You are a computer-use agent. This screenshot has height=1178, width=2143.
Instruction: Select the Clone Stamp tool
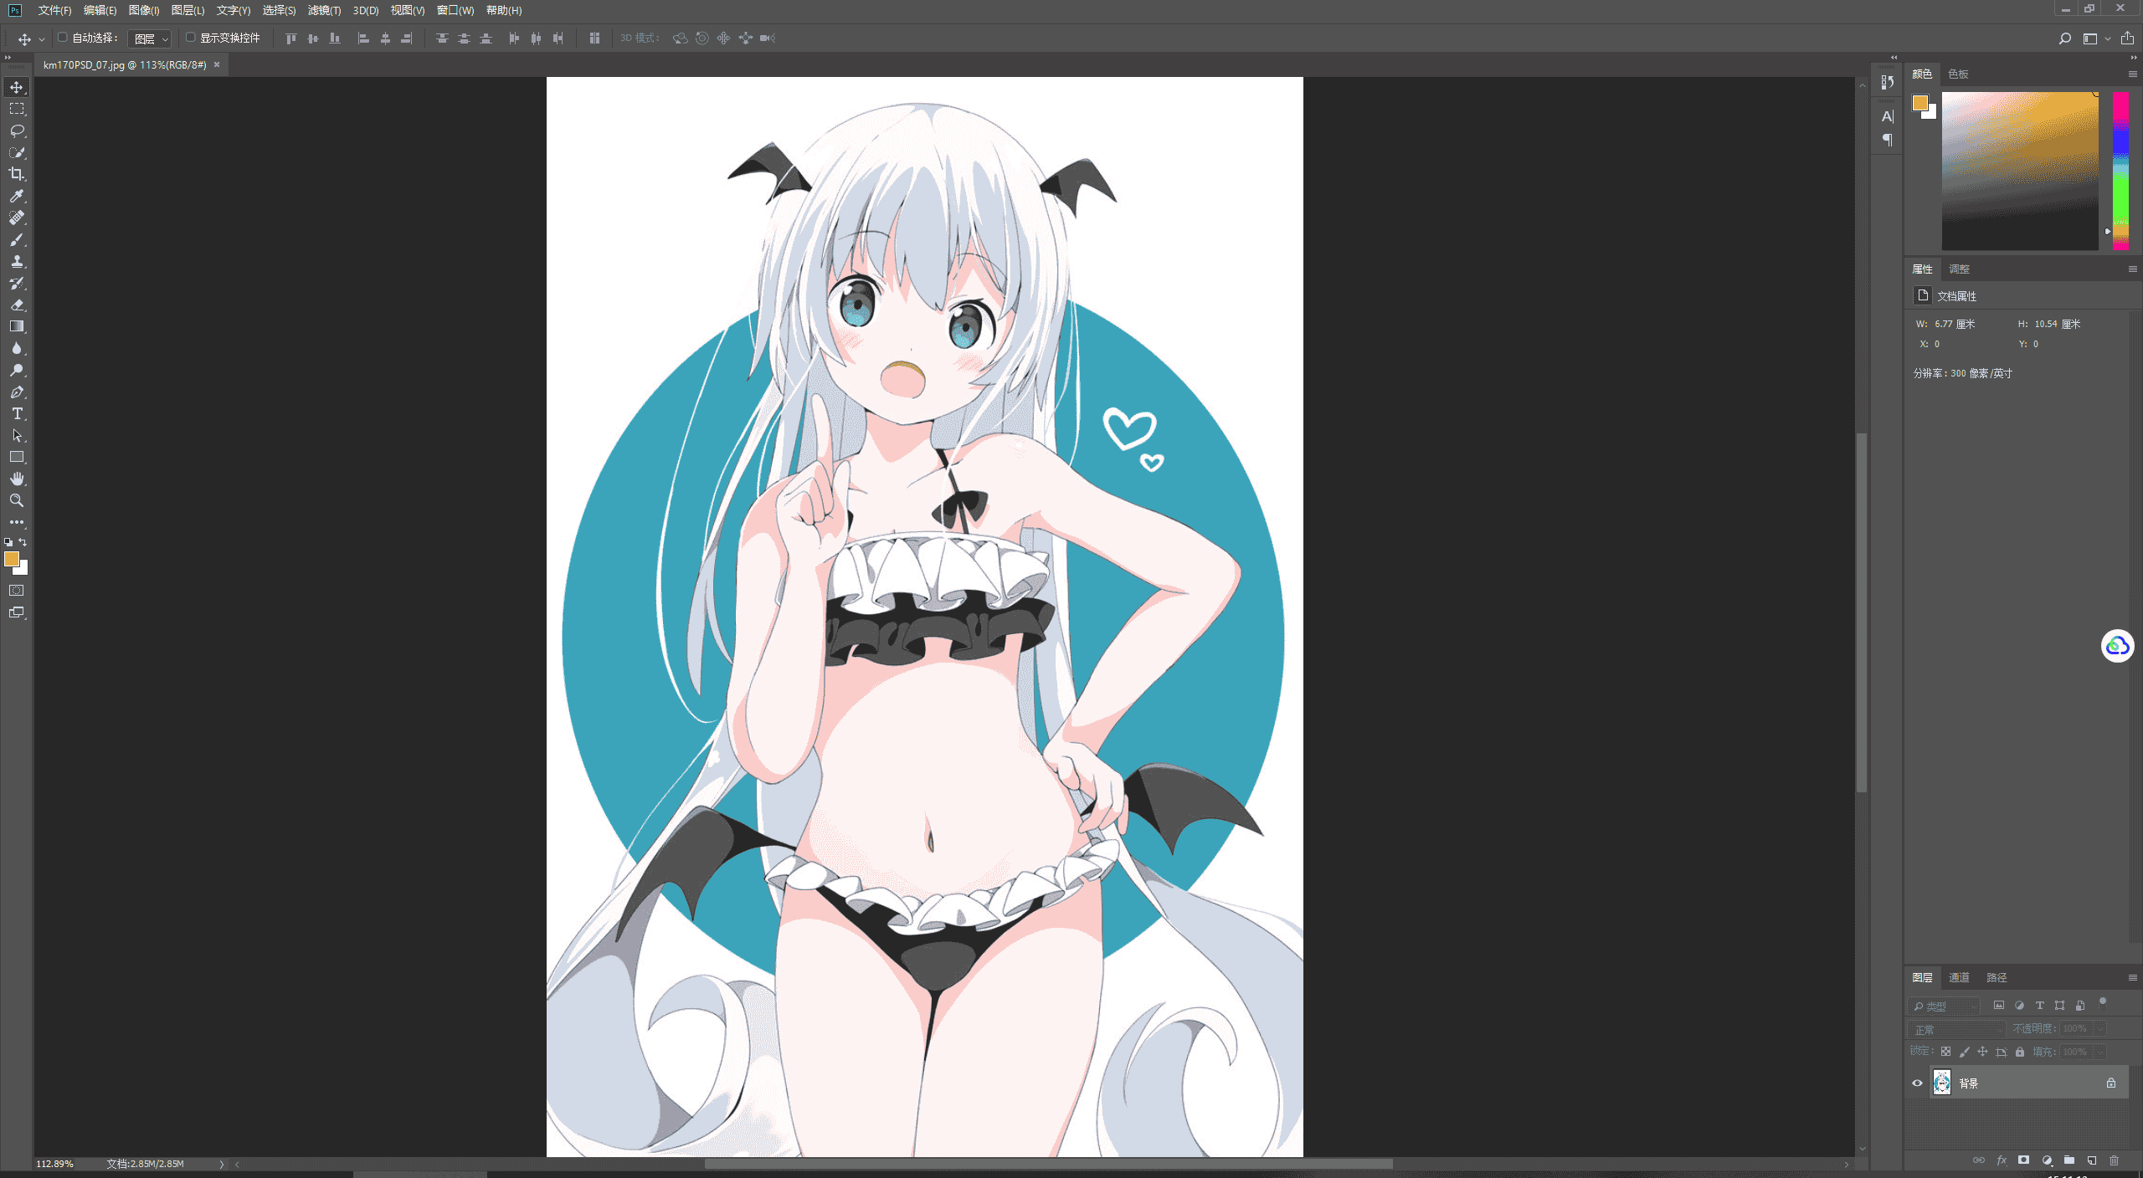point(17,261)
